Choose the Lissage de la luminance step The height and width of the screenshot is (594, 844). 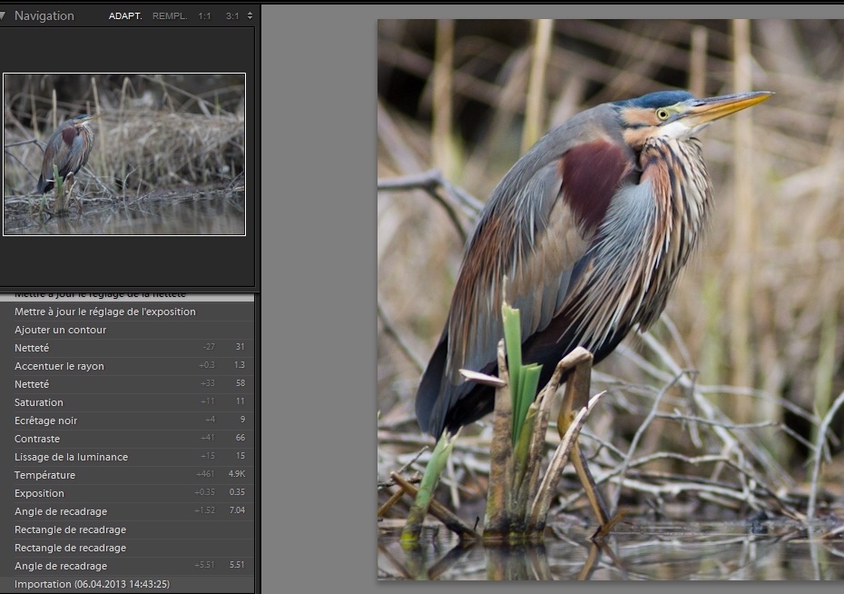127,457
